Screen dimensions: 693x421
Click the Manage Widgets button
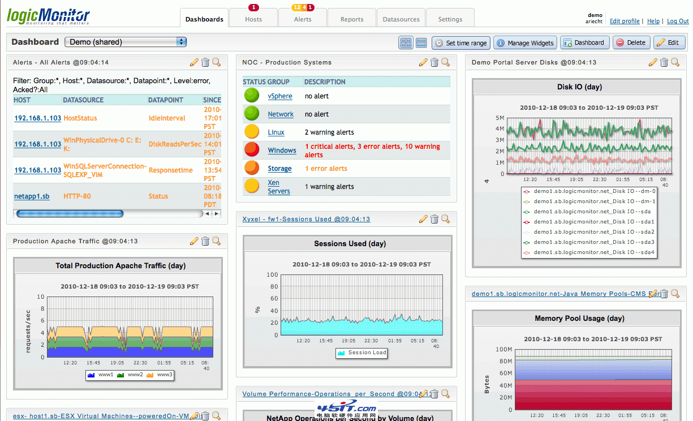524,43
